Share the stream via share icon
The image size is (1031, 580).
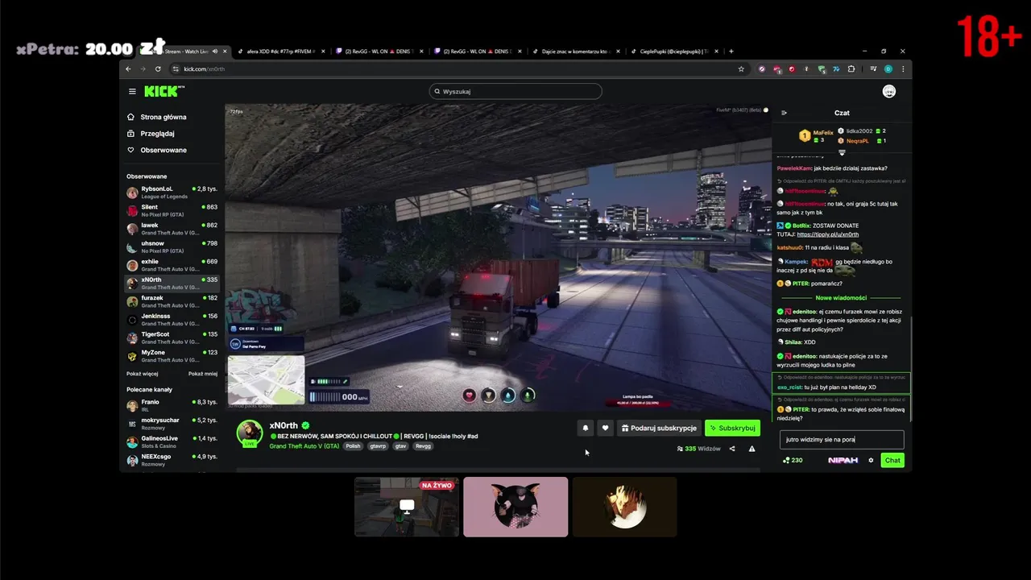732,449
